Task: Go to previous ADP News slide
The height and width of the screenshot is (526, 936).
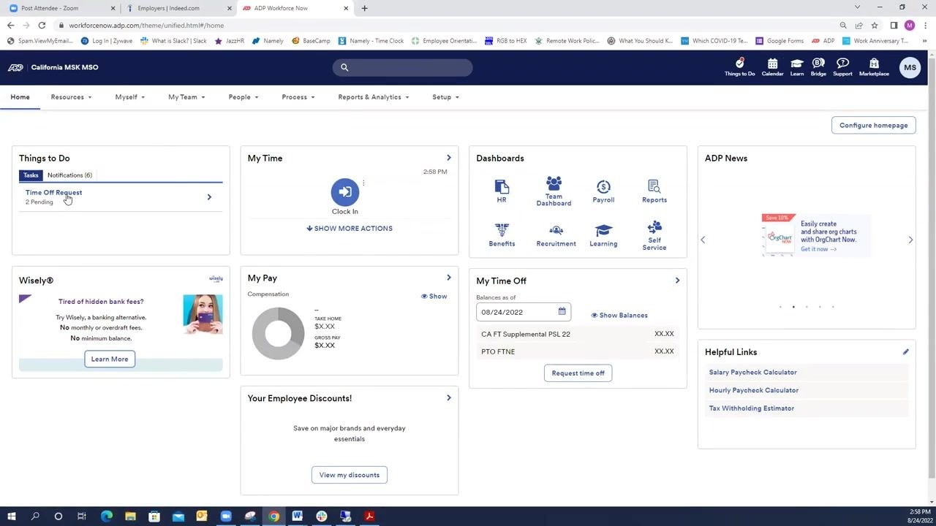Action: 703,240
